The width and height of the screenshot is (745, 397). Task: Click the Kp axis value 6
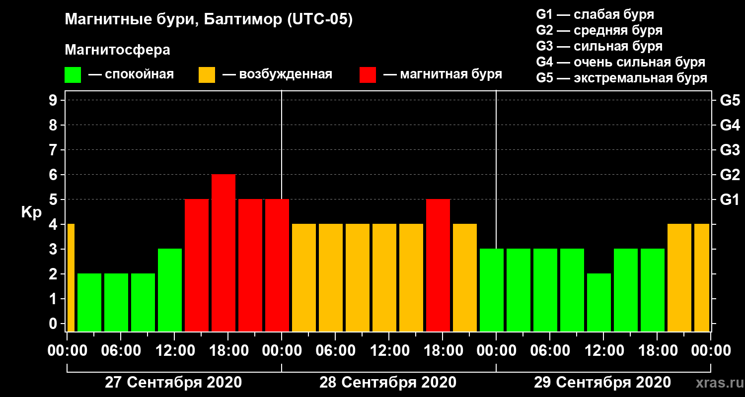point(54,175)
